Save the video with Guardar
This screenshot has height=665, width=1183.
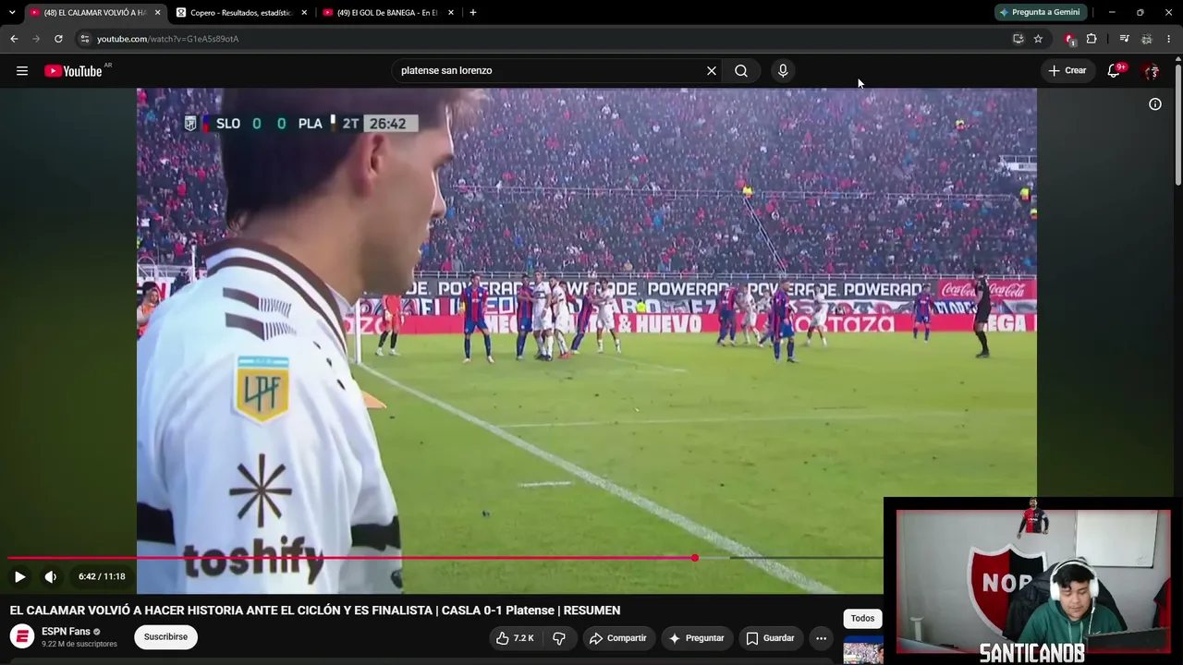[x=770, y=638]
